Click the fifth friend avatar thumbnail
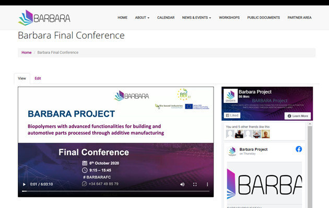Viewport: 329px width, 208px height. [266, 134]
